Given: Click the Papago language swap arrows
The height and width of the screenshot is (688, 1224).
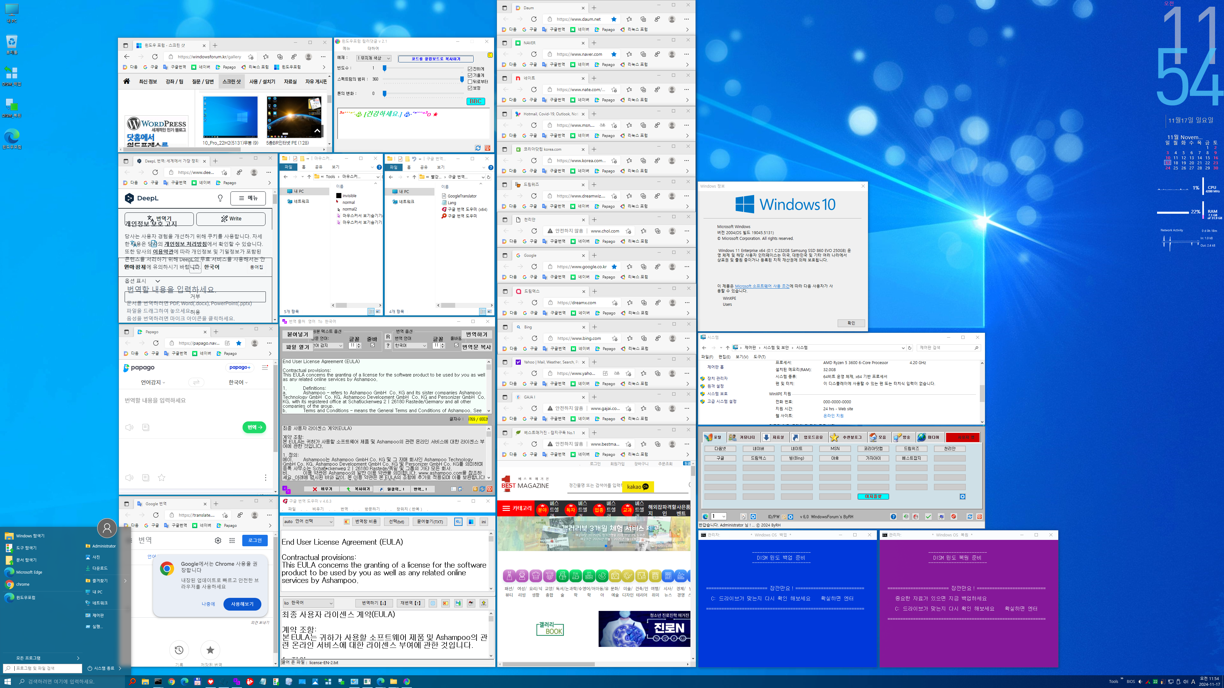Looking at the screenshot, I should (196, 382).
